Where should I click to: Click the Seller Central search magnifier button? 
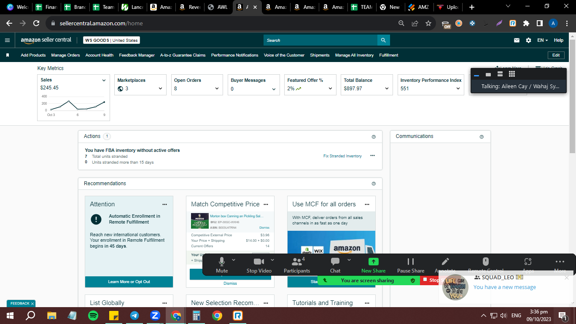(x=383, y=40)
